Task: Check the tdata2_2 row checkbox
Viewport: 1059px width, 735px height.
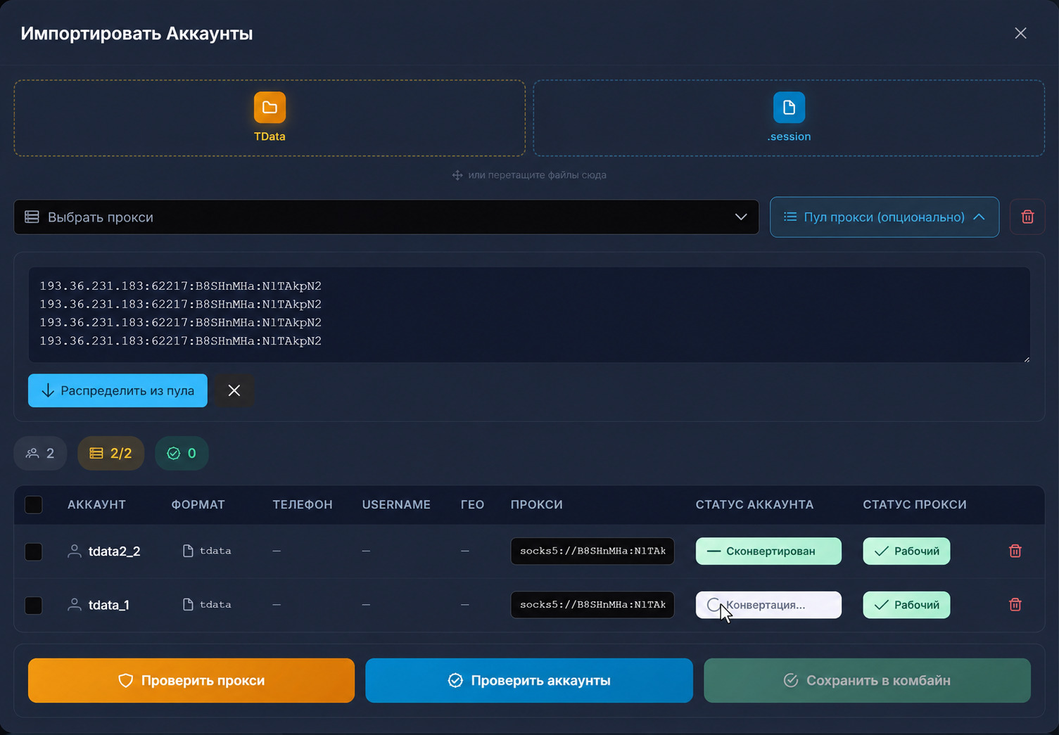Action: (x=33, y=551)
